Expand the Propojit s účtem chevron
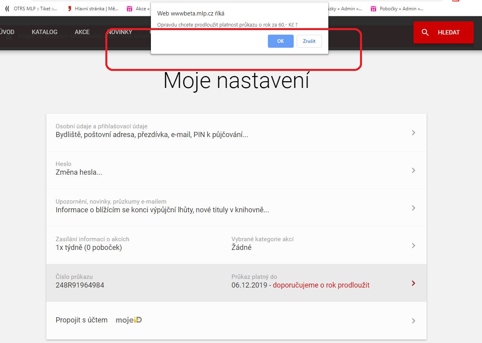The width and height of the screenshot is (482, 343). 413,321
